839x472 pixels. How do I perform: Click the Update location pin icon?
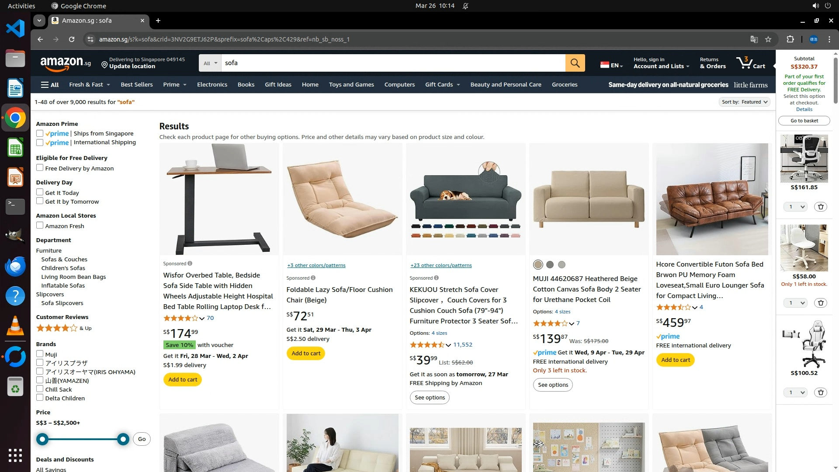point(104,65)
